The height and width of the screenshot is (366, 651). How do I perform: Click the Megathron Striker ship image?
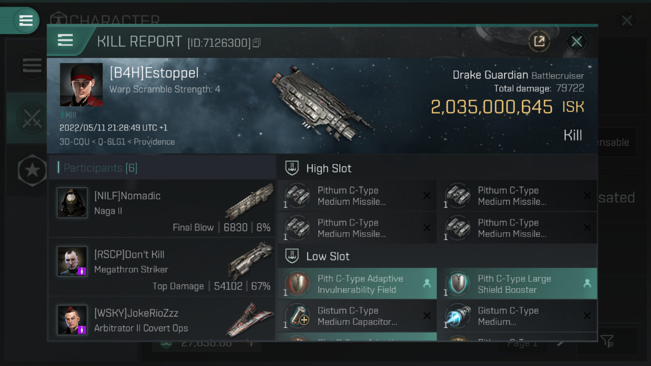tap(251, 260)
